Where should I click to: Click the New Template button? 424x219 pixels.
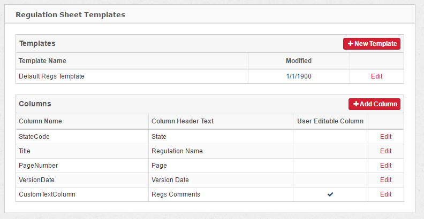[x=372, y=44]
